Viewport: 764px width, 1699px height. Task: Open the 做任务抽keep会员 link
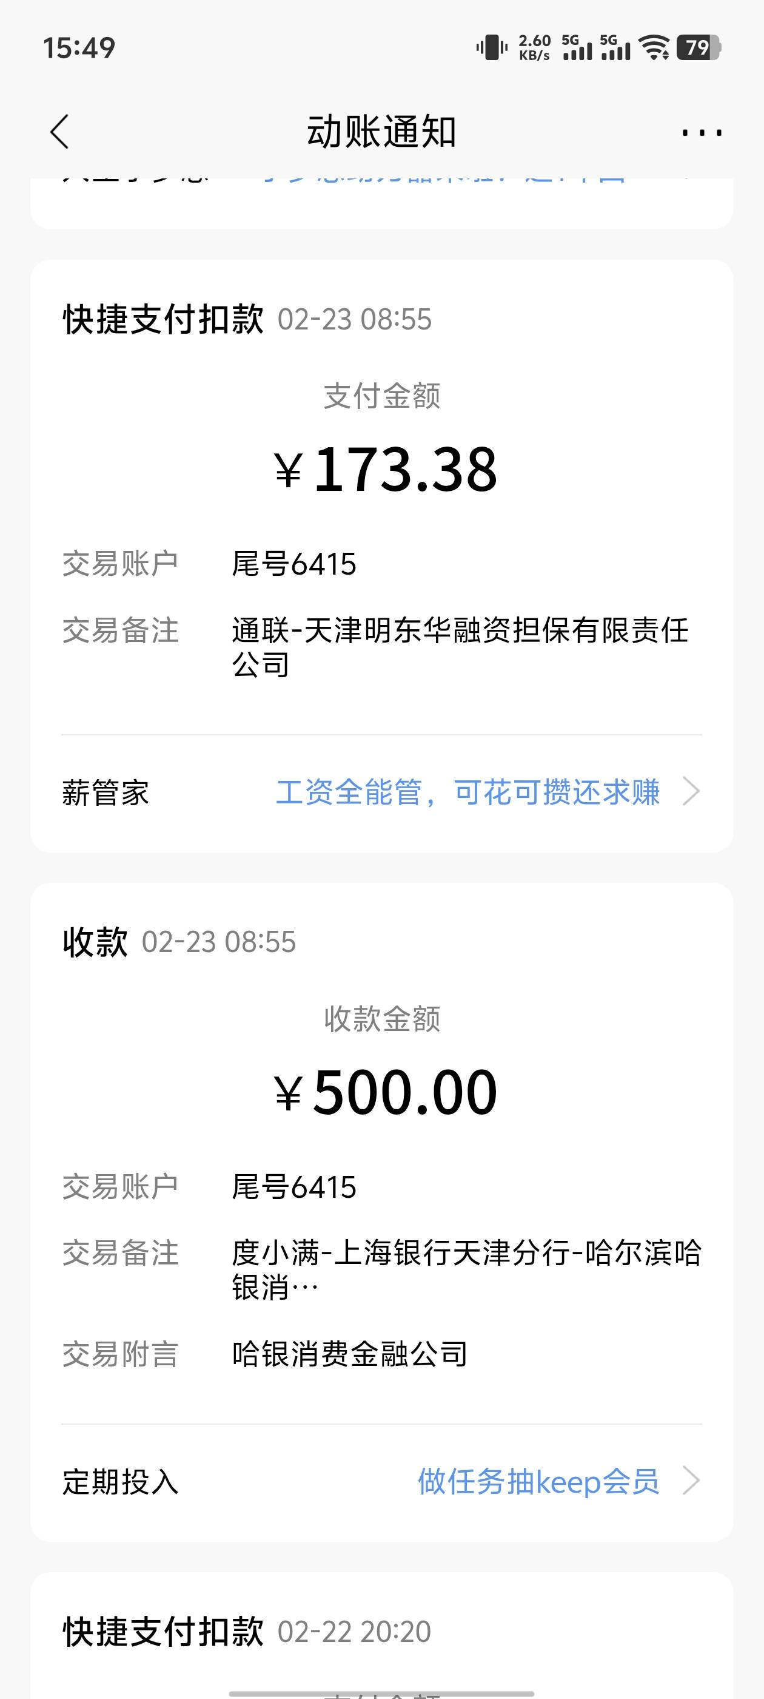[538, 1482]
